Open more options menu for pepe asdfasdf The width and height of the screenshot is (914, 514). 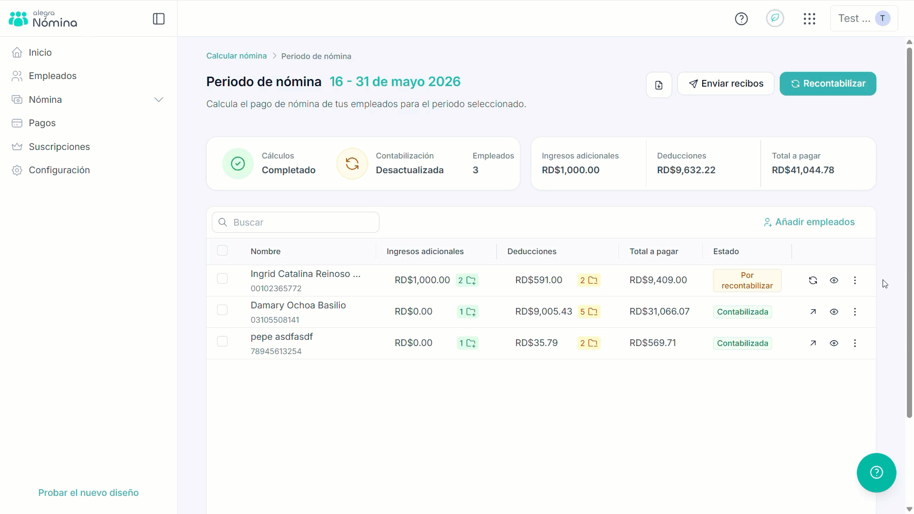pyautogui.click(x=855, y=343)
